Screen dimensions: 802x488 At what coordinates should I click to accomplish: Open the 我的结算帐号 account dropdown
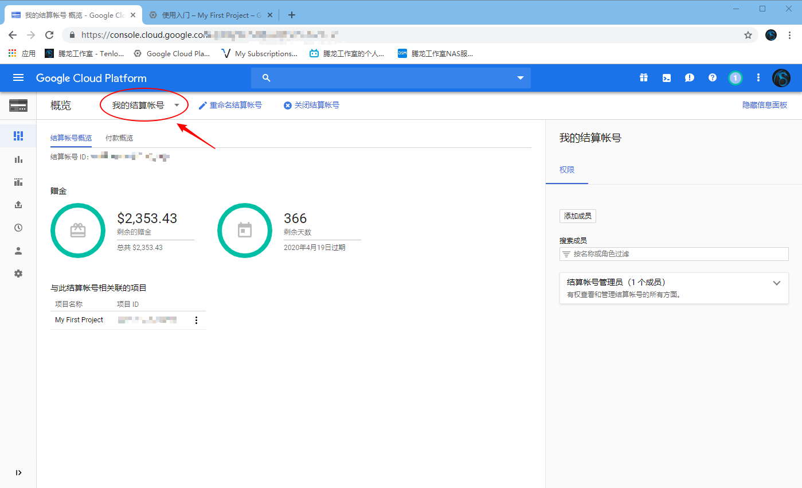(x=146, y=106)
